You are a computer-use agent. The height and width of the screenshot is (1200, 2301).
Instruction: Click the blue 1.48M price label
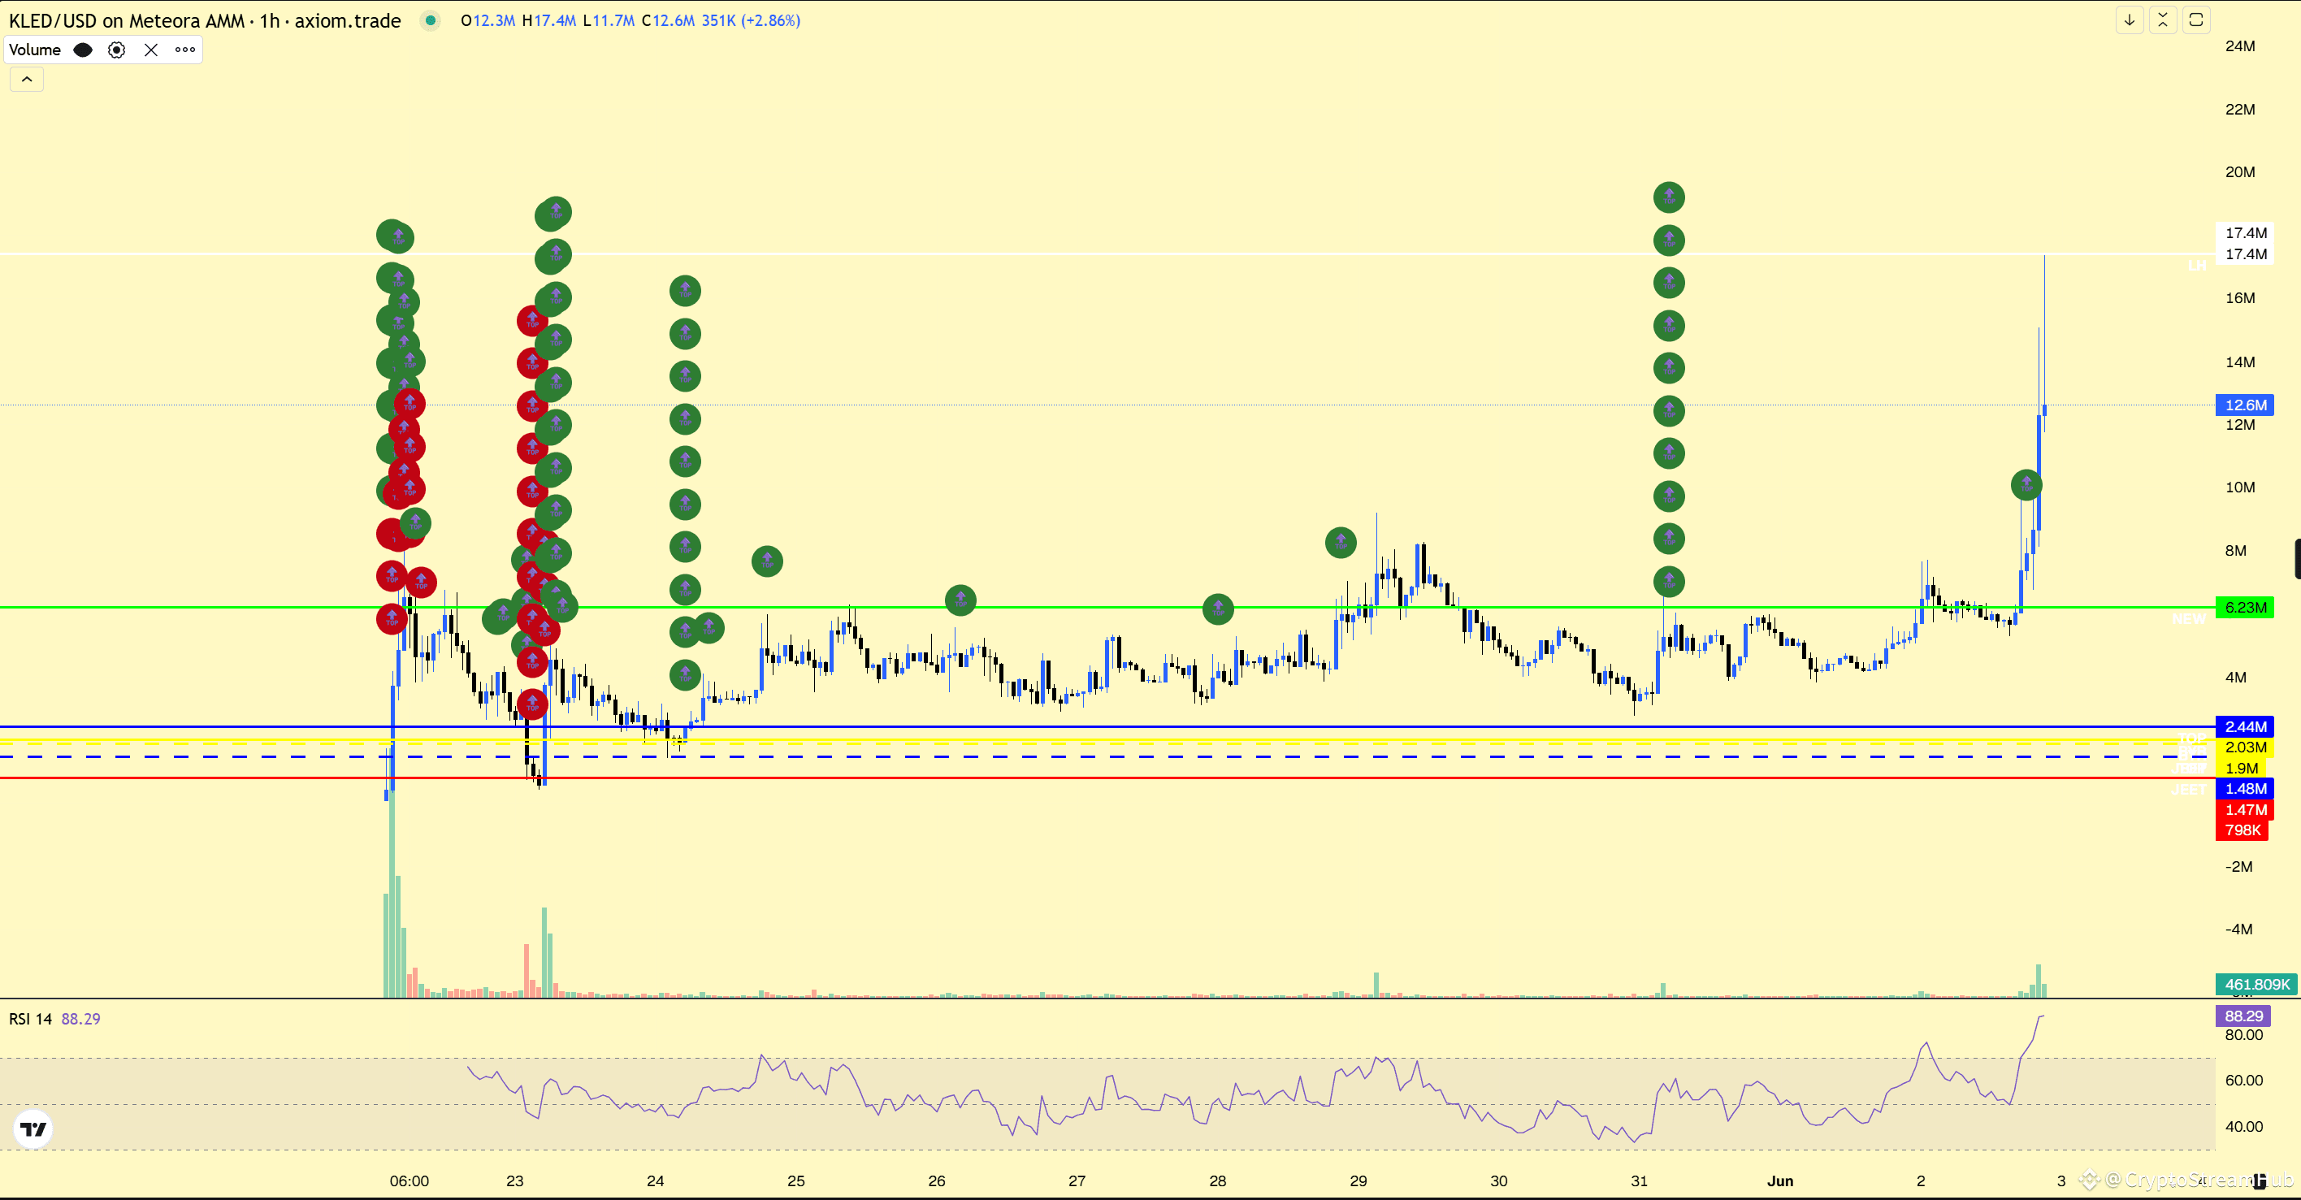(2245, 788)
